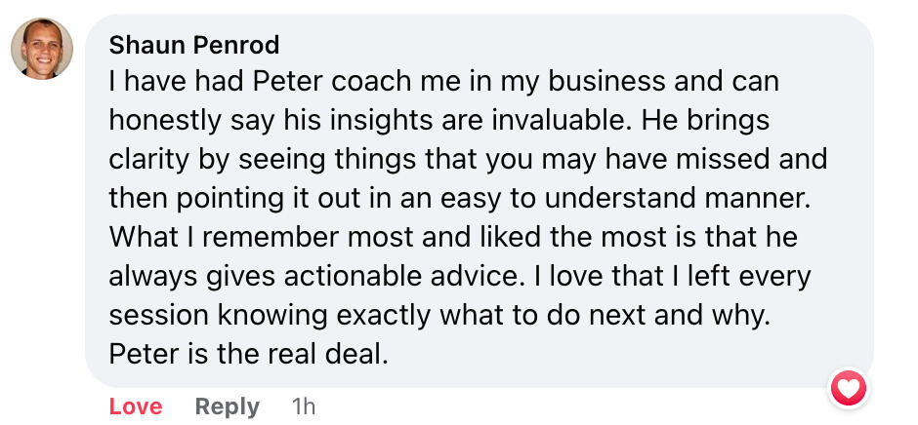Open Shaun Penrod's profile picture
918x425 pixels.
pyautogui.click(x=42, y=49)
